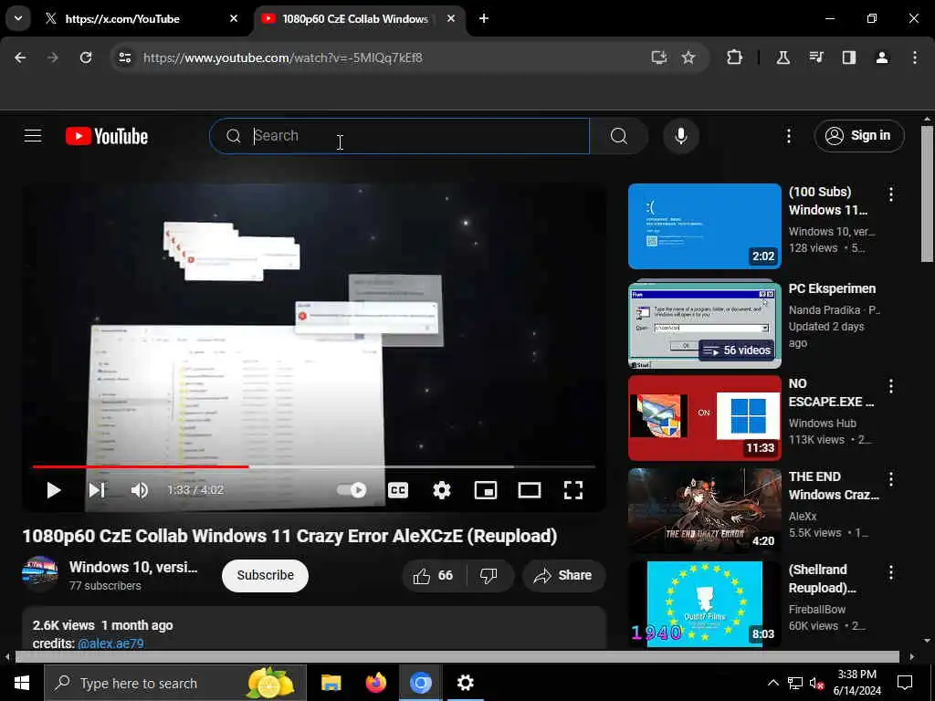The height and width of the screenshot is (701, 935).
Task: Open a new browser tab
Action: click(x=484, y=18)
